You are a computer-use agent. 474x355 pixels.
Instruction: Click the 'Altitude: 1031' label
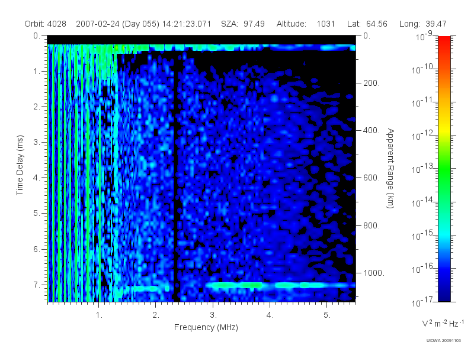click(x=306, y=24)
